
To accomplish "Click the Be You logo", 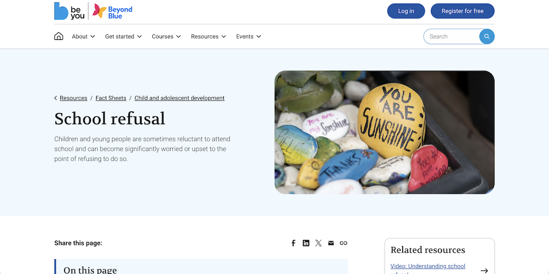I will coord(70,11).
